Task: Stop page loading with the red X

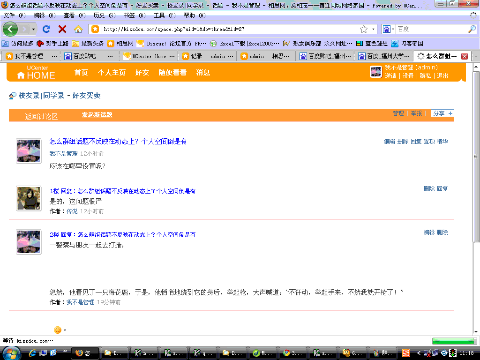Action: [x=62, y=29]
